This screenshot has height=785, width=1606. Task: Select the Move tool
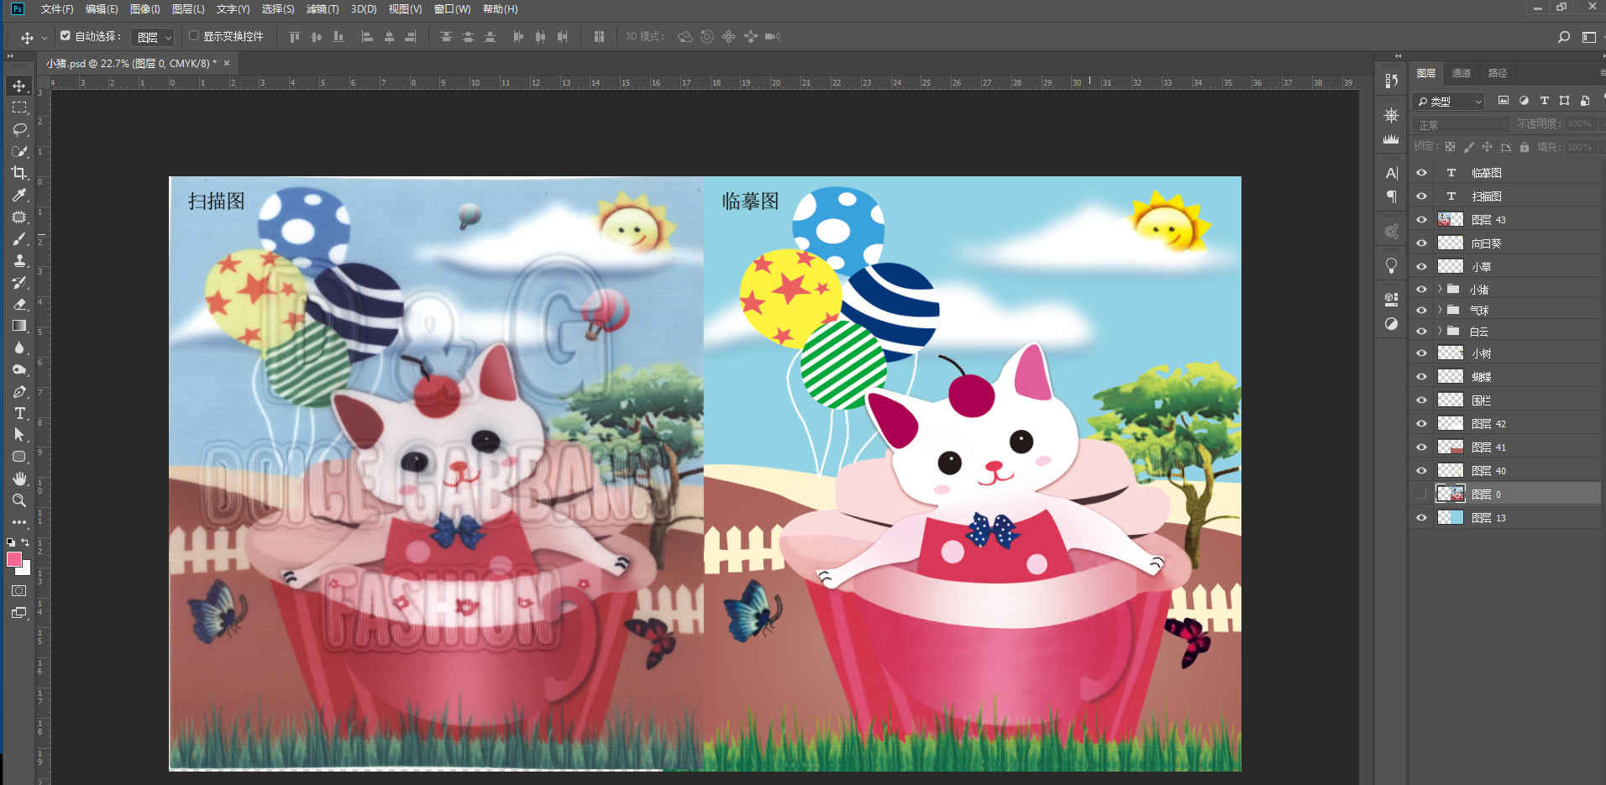19,86
